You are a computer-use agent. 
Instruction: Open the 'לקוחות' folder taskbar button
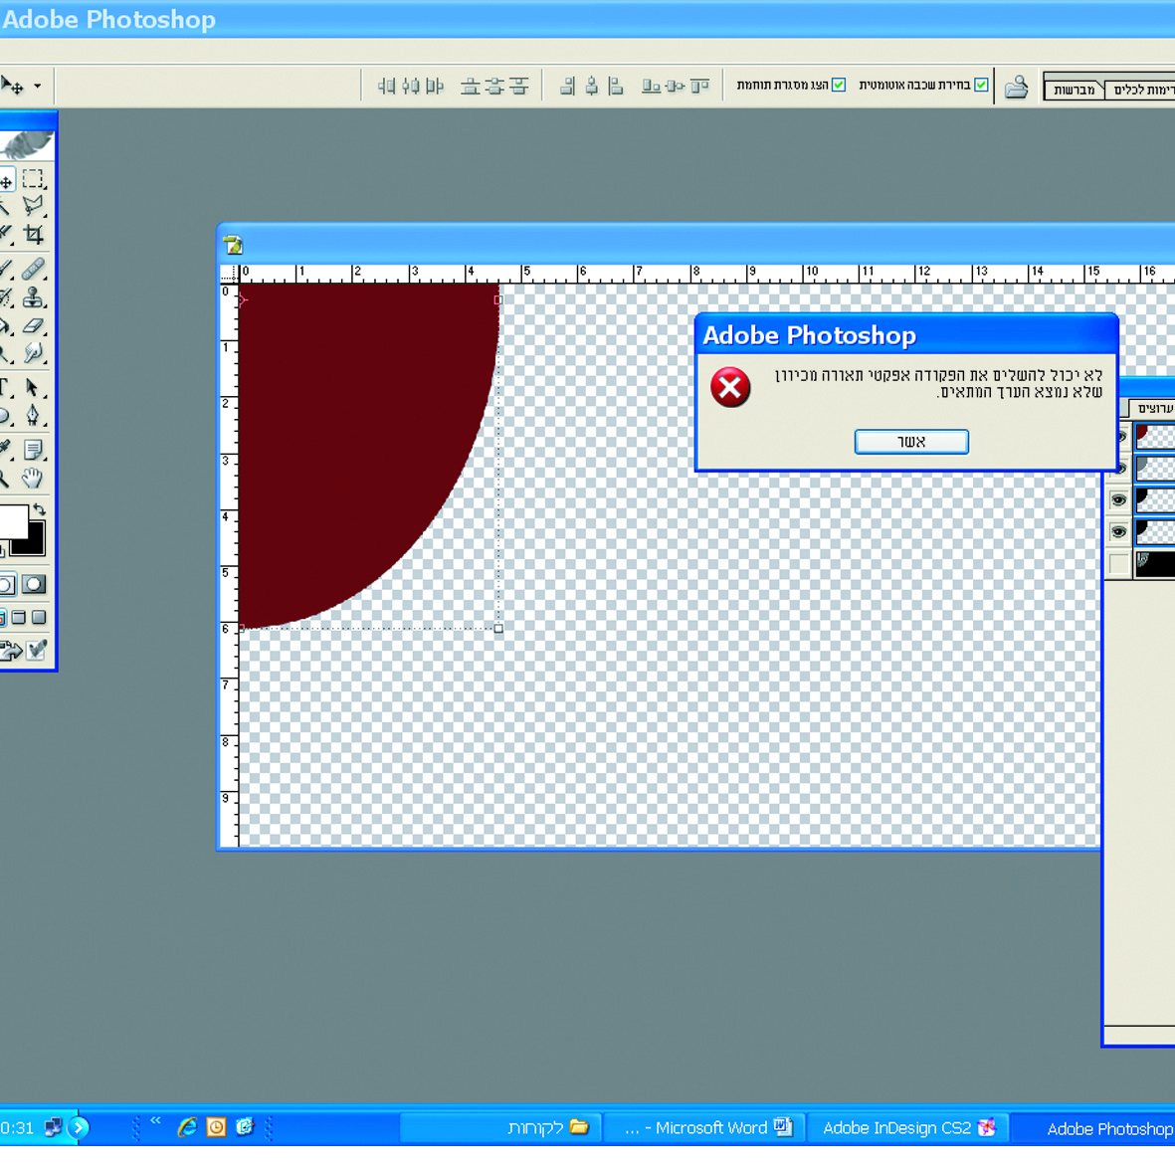[x=500, y=1128]
